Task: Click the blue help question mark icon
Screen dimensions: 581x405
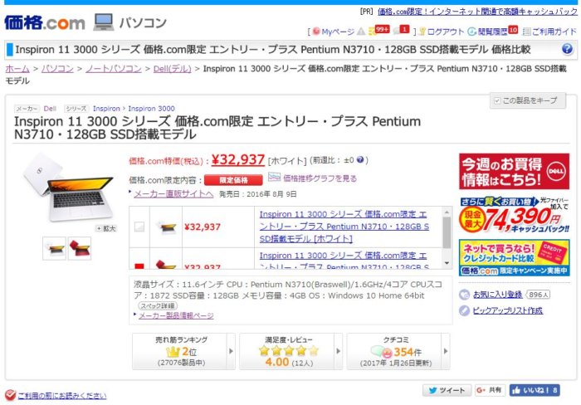Action: (x=567, y=49)
